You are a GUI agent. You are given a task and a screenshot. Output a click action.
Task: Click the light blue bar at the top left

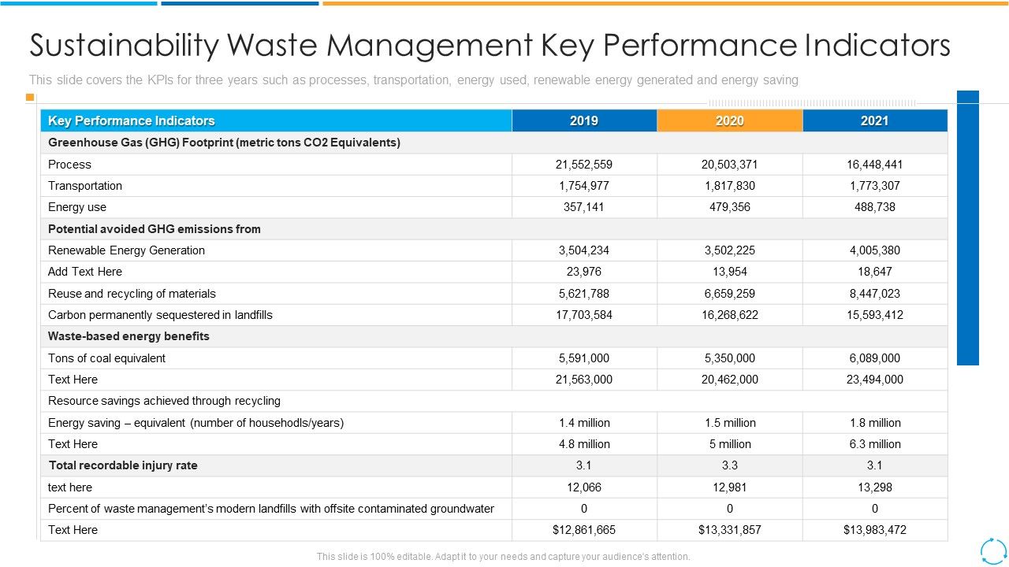pyautogui.click(x=79, y=3)
